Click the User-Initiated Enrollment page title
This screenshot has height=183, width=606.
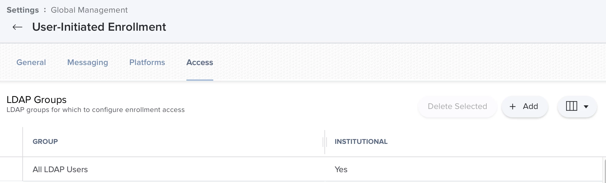coord(99,27)
